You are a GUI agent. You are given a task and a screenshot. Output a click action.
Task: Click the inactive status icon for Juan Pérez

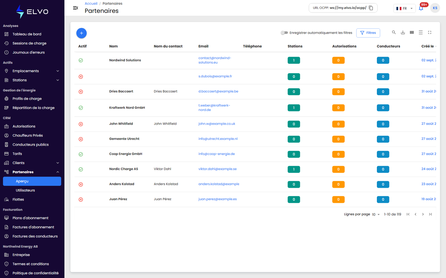[81, 200]
